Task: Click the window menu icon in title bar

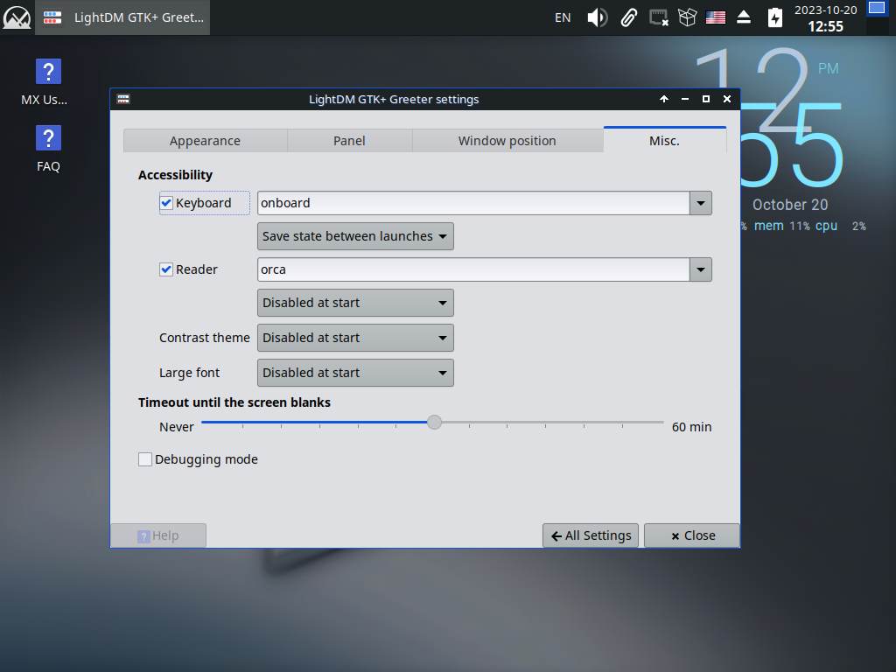Action: point(123,99)
